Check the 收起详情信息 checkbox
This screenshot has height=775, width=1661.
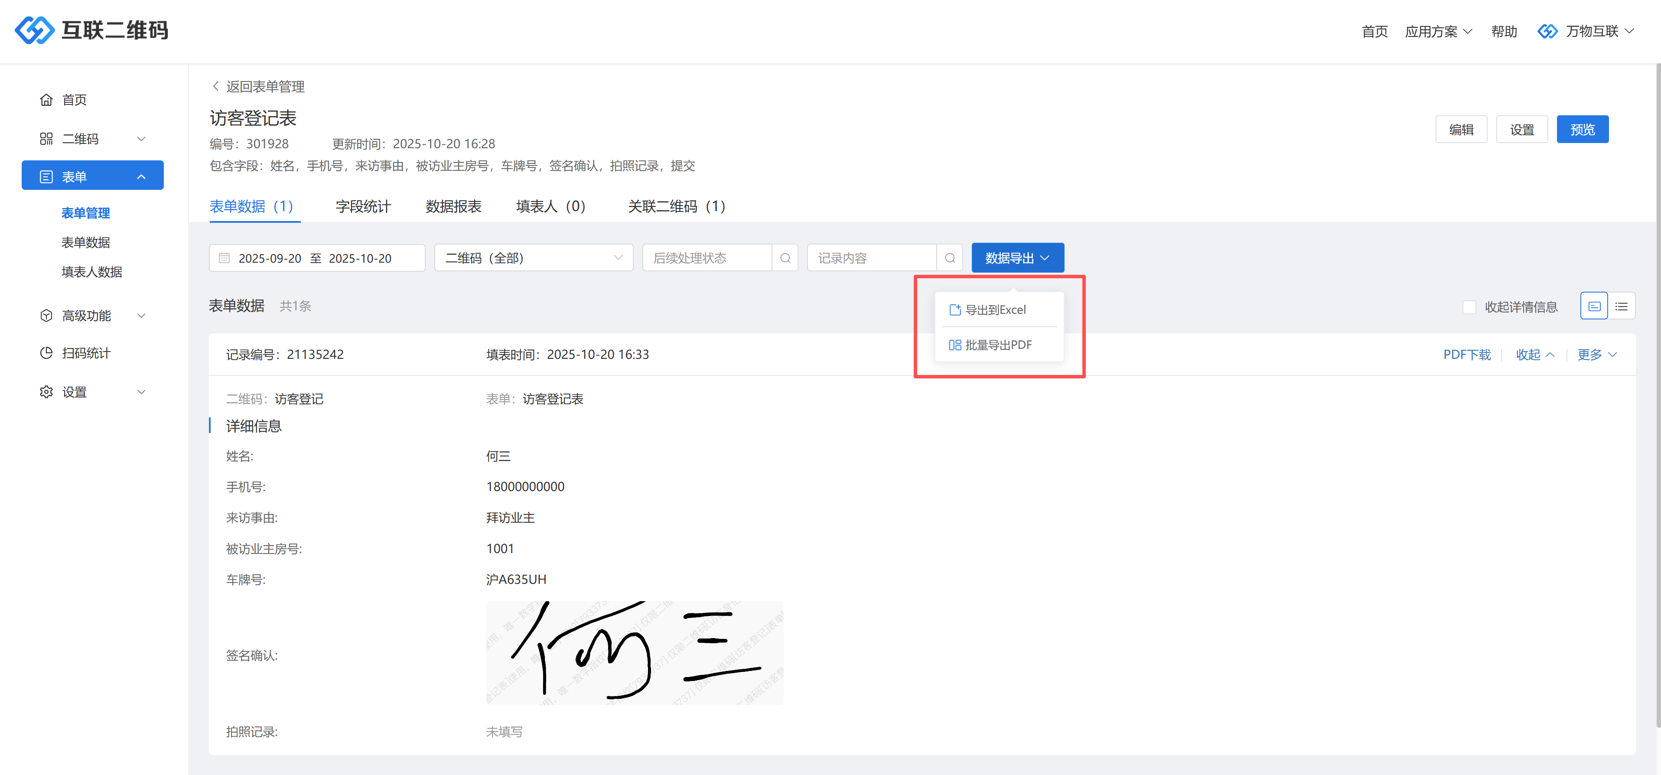[x=1469, y=307]
